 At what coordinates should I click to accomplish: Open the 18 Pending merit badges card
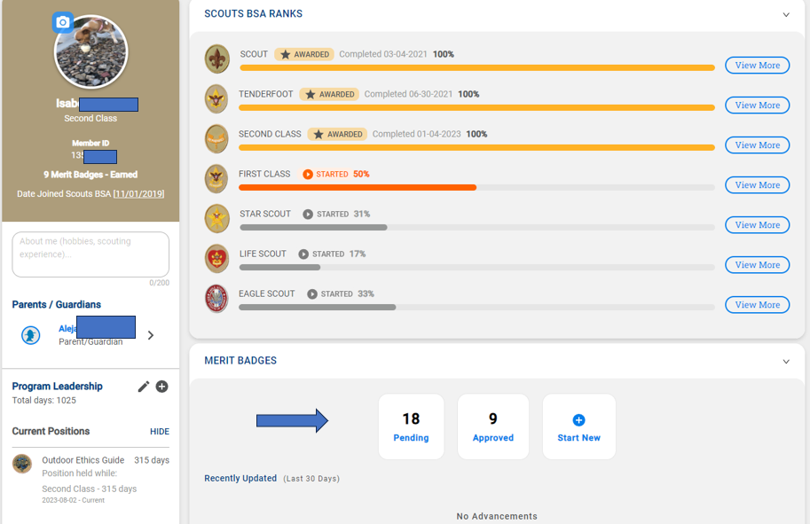[x=411, y=426]
